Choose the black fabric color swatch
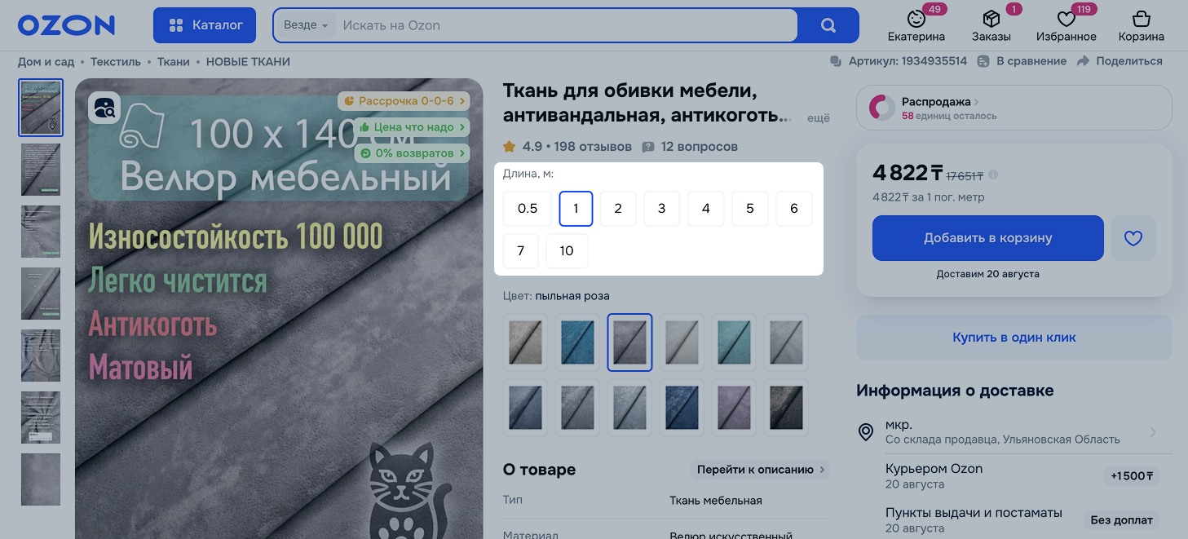Image resolution: width=1188 pixels, height=539 pixels. point(786,408)
